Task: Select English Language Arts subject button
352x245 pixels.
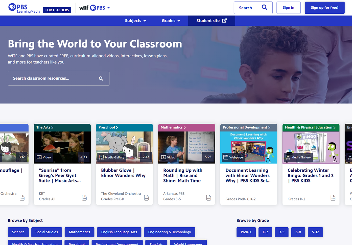Action: click(119, 232)
